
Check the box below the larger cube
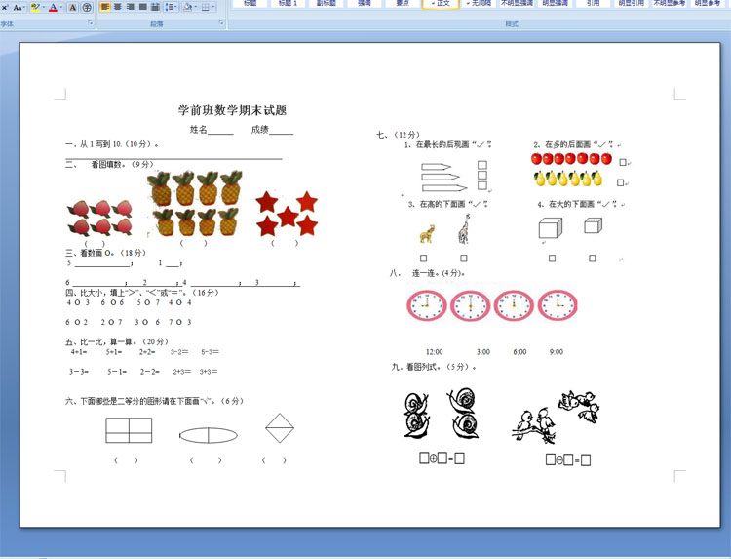click(552, 258)
